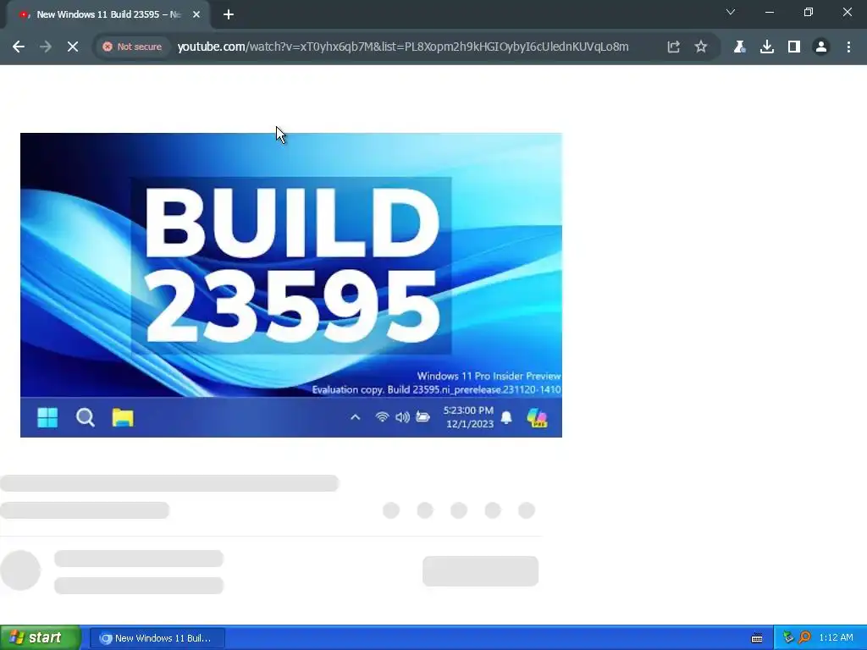Click the orange magnifier tray icon
Viewport: 867px width, 650px height.
point(804,638)
